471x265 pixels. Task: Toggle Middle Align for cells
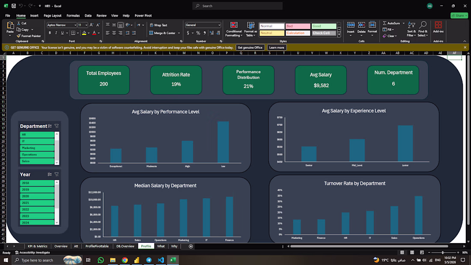[114, 25]
